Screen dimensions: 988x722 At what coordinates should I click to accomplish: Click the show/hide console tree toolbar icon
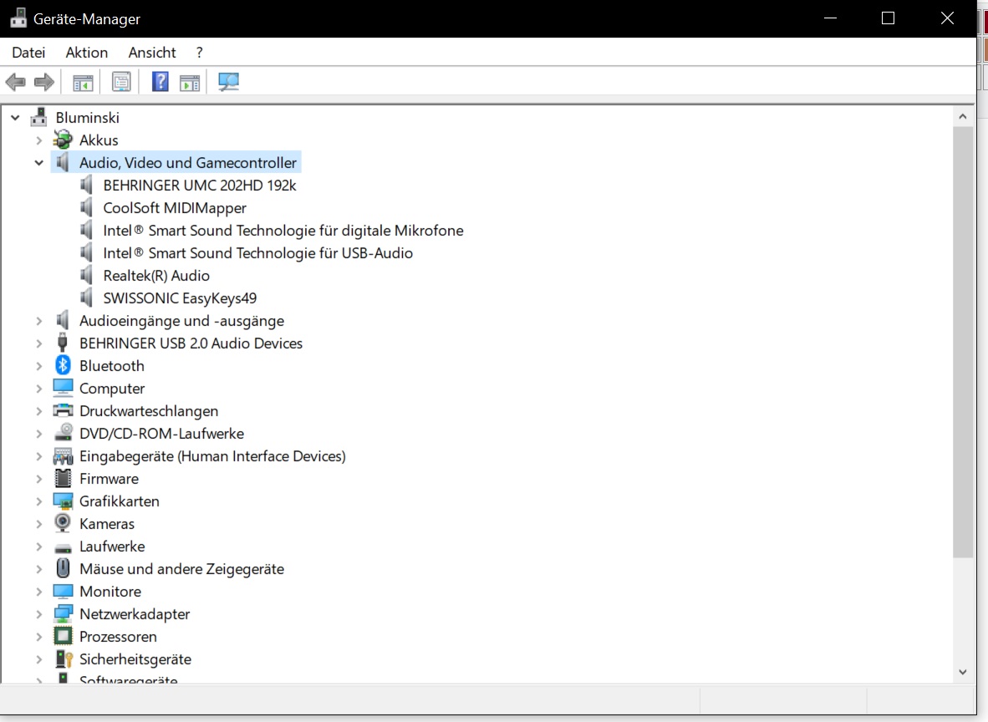(x=83, y=82)
